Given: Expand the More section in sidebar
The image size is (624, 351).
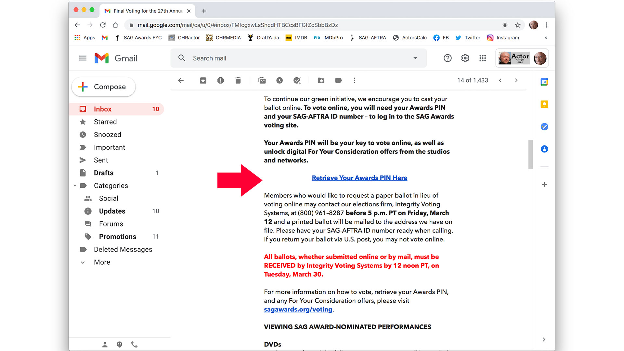Looking at the screenshot, I should click(x=102, y=262).
